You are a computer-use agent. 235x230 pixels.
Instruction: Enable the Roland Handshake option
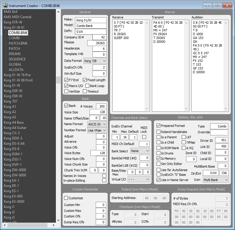(x=158, y=132)
